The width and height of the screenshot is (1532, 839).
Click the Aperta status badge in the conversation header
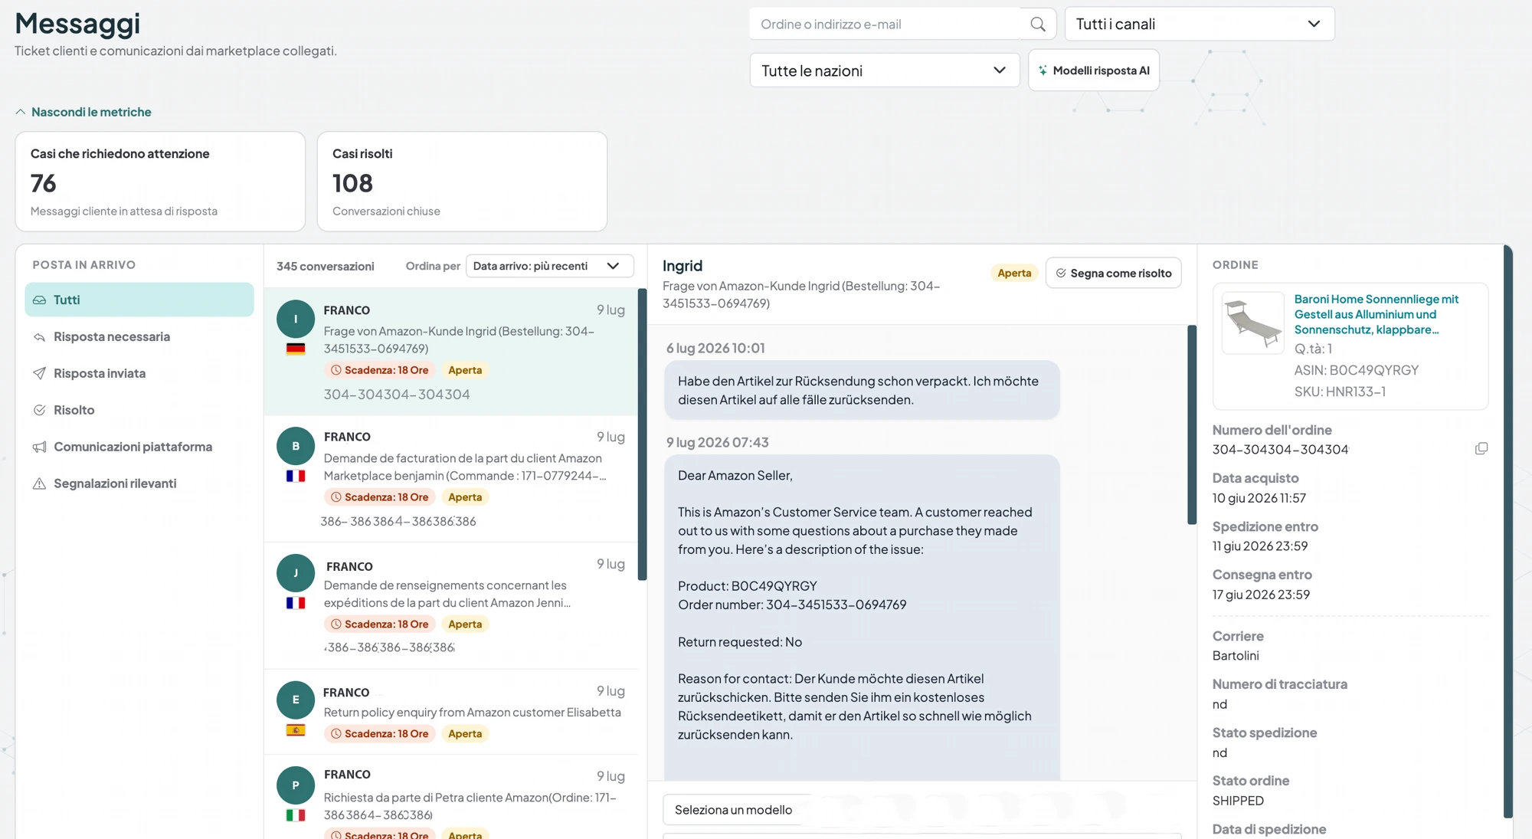(1014, 274)
